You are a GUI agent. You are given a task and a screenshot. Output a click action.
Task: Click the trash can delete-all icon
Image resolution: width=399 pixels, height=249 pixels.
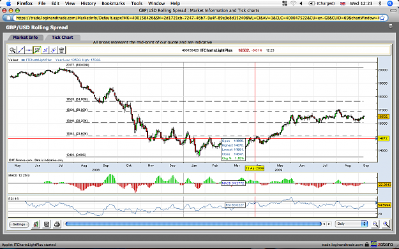[61, 50]
